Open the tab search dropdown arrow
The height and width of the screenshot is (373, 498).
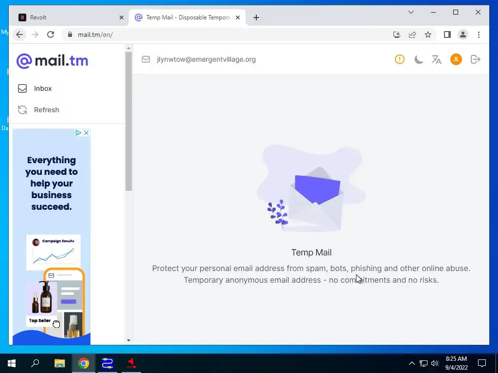[x=411, y=12]
